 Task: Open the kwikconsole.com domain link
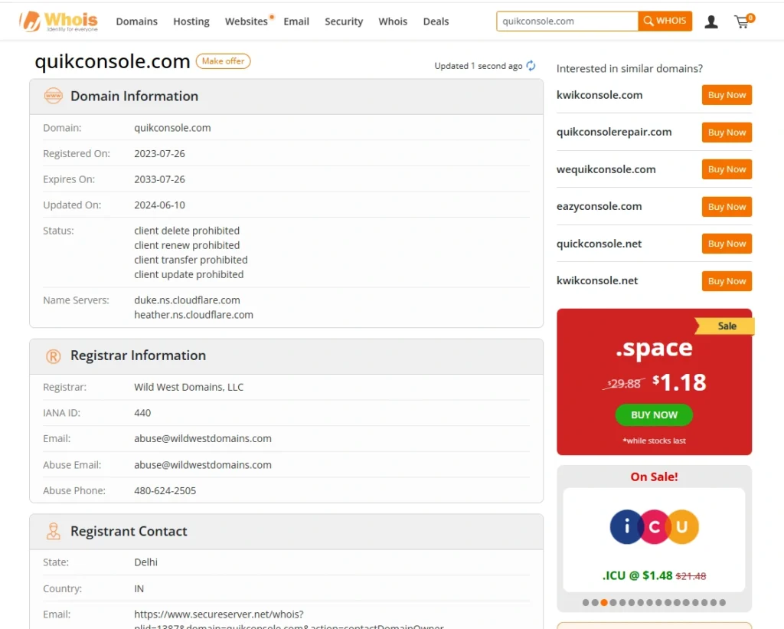(x=599, y=95)
